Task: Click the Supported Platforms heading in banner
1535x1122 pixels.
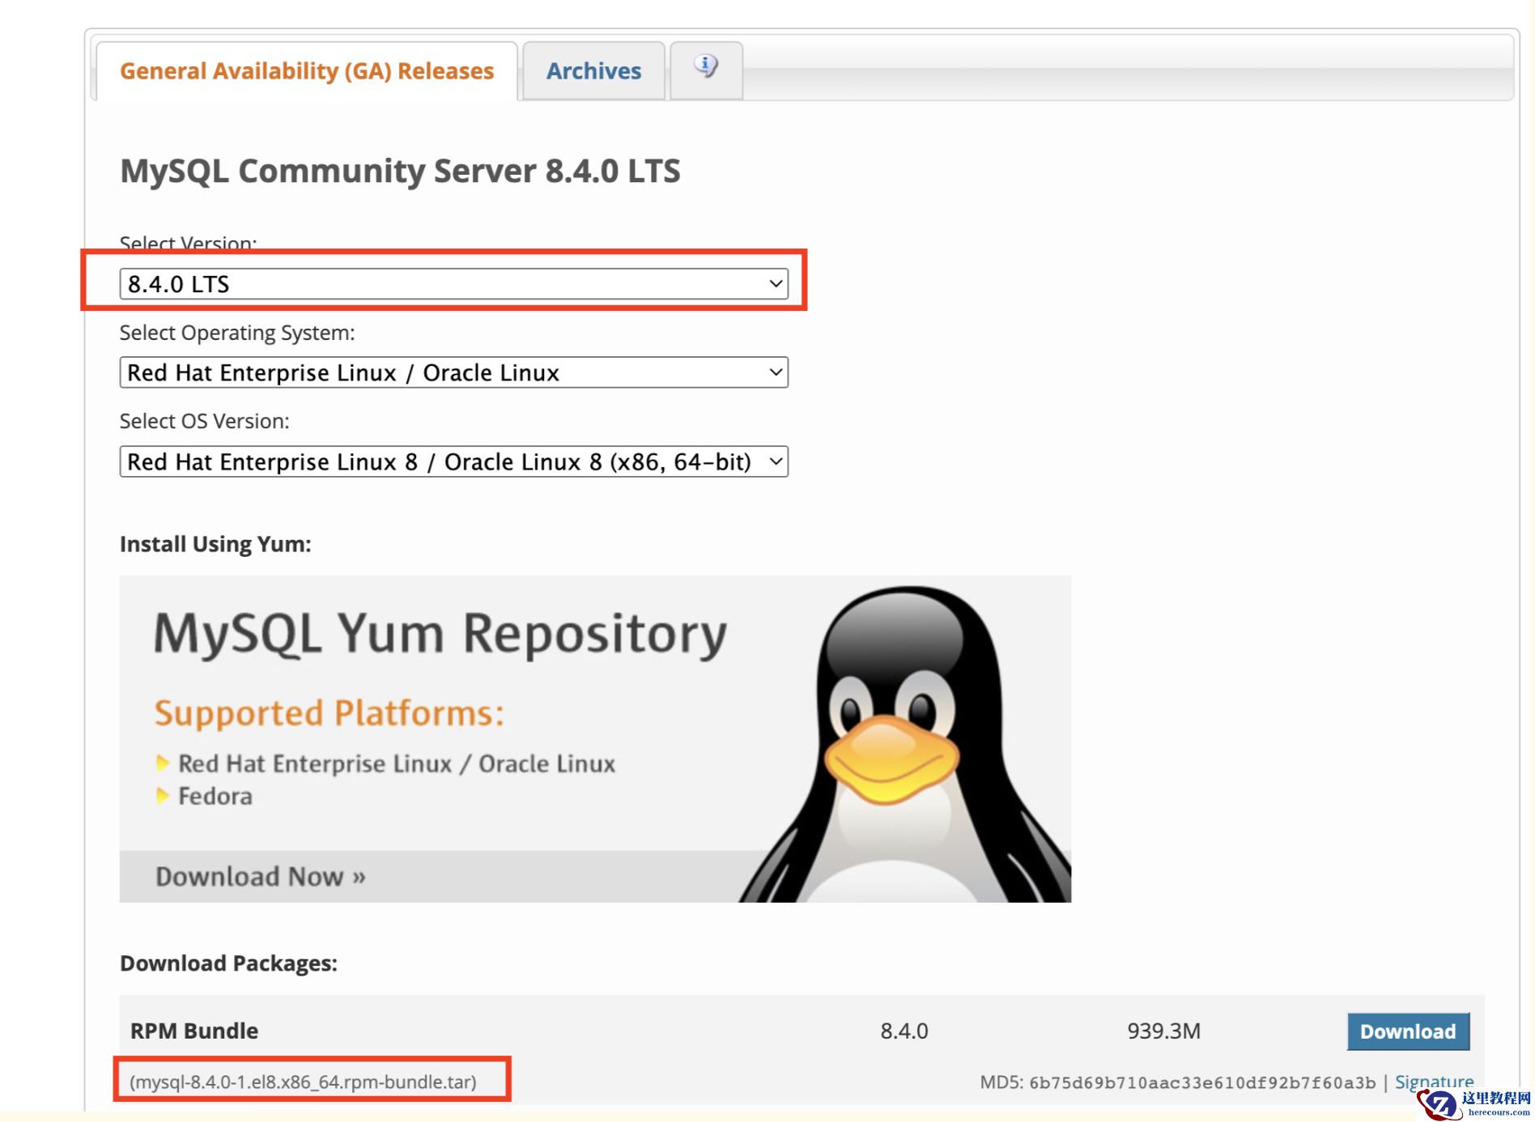Action: tap(330, 713)
